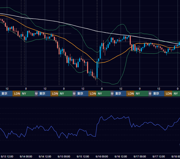The width and height of the screenshot is (180, 159).
Task: Click the LDN session block on 9/15
Action: (x=92, y=94)
